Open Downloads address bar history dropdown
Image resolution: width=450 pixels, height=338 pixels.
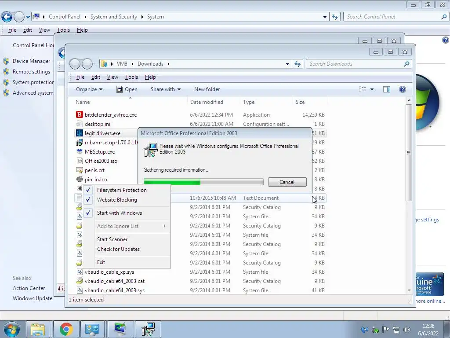point(287,64)
